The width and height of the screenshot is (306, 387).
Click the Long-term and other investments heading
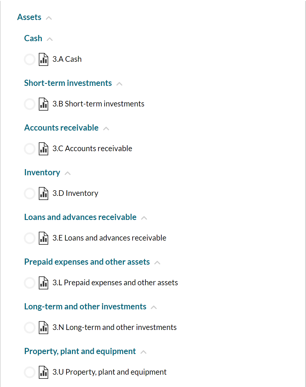[x=85, y=307]
